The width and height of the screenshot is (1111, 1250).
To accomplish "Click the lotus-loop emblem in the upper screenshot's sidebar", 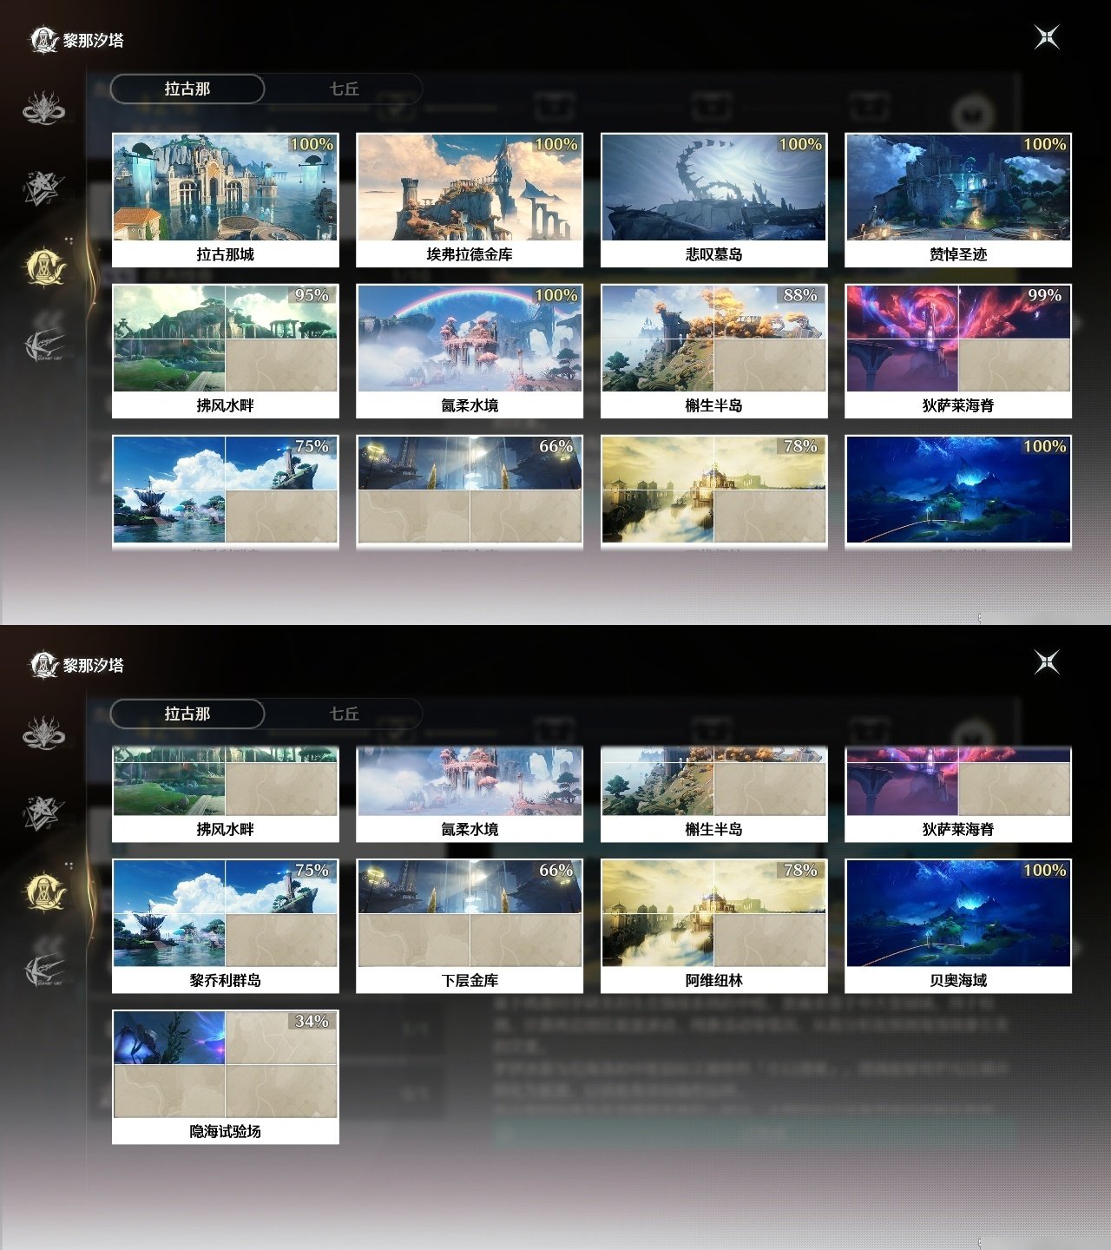I will pyautogui.click(x=43, y=108).
